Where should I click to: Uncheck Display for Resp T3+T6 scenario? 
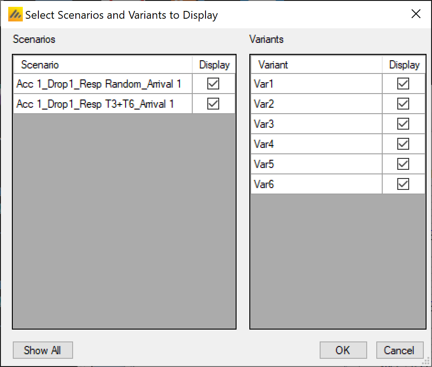pos(213,104)
